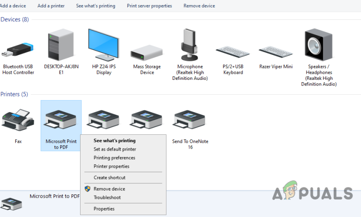Viewport: 361px width, 217px height.
Task: Select the Razer Viper Mini icon
Action: [x=275, y=52]
